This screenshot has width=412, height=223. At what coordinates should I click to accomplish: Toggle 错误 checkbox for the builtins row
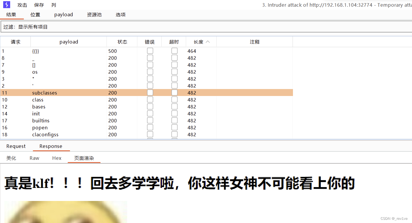pyautogui.click(x=150, y=120)
